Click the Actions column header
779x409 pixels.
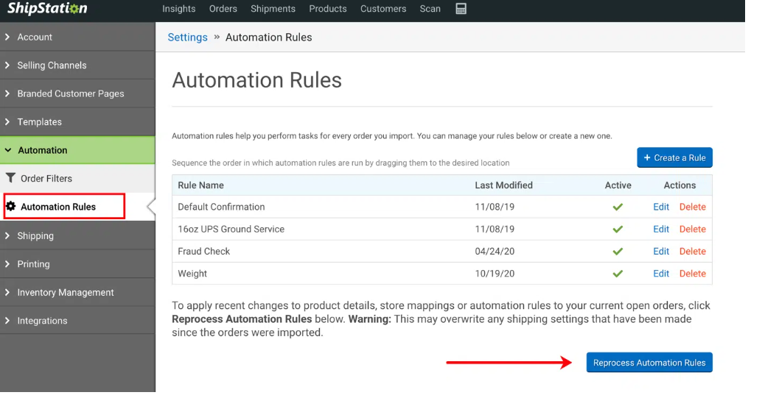coord(680,185)
